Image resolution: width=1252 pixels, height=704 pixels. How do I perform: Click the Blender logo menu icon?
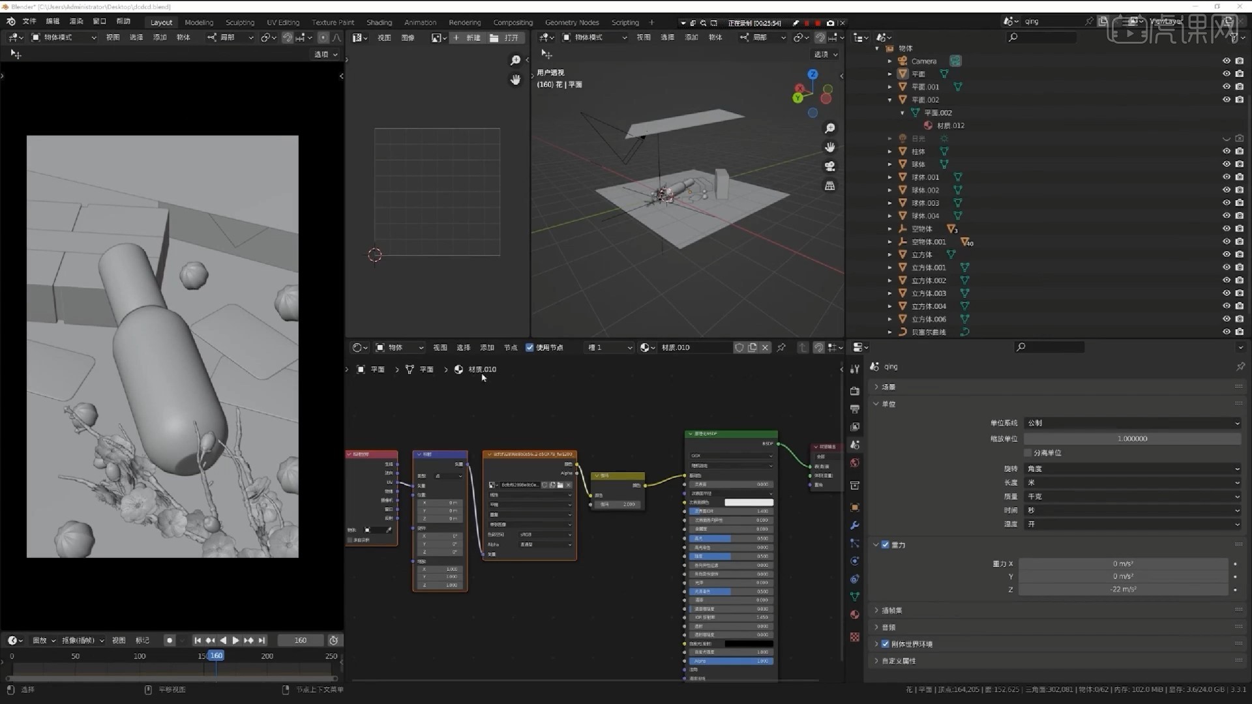coord(10,22)
